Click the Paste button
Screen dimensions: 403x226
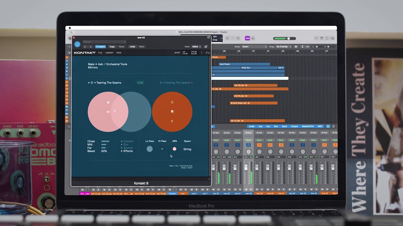coord(122,47)
